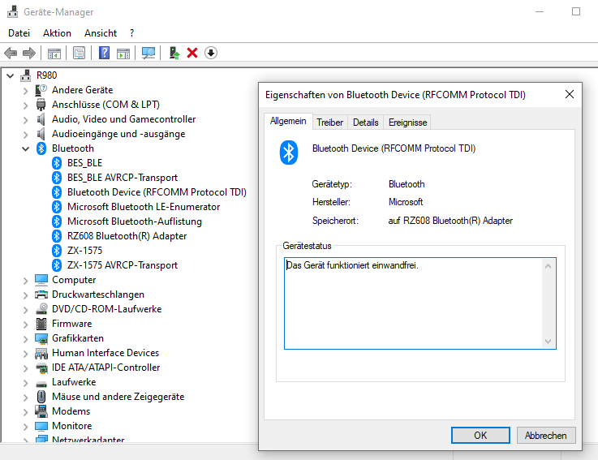
Task: Expand Audio, Video und Gamecontroller node
Action: [x=25, y=120]
